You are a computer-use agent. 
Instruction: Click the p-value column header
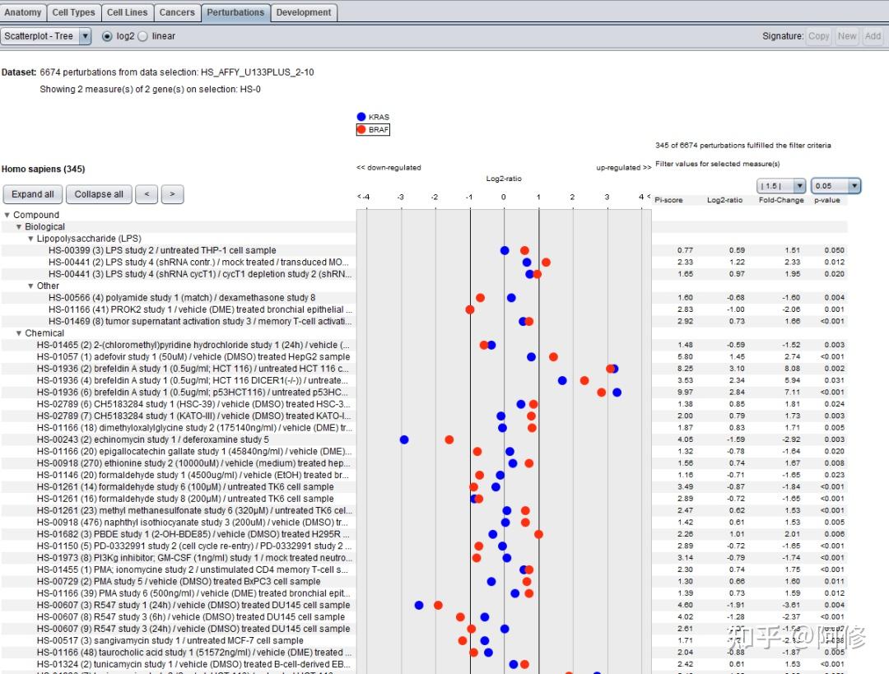click(827, 200)
